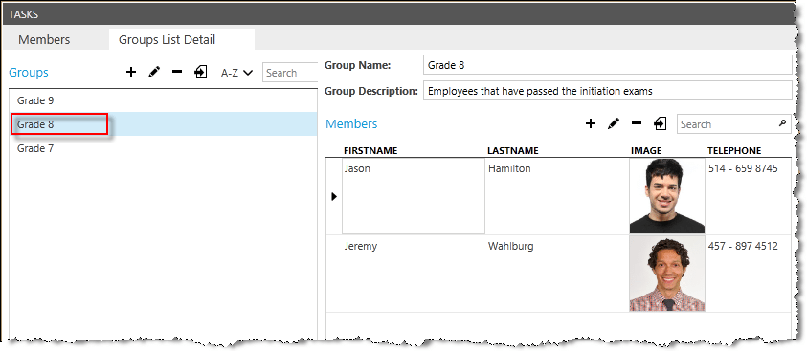The image size is (807, 351).
Task: Click the row indicator arrow for Jason
Action: point(334,196)
